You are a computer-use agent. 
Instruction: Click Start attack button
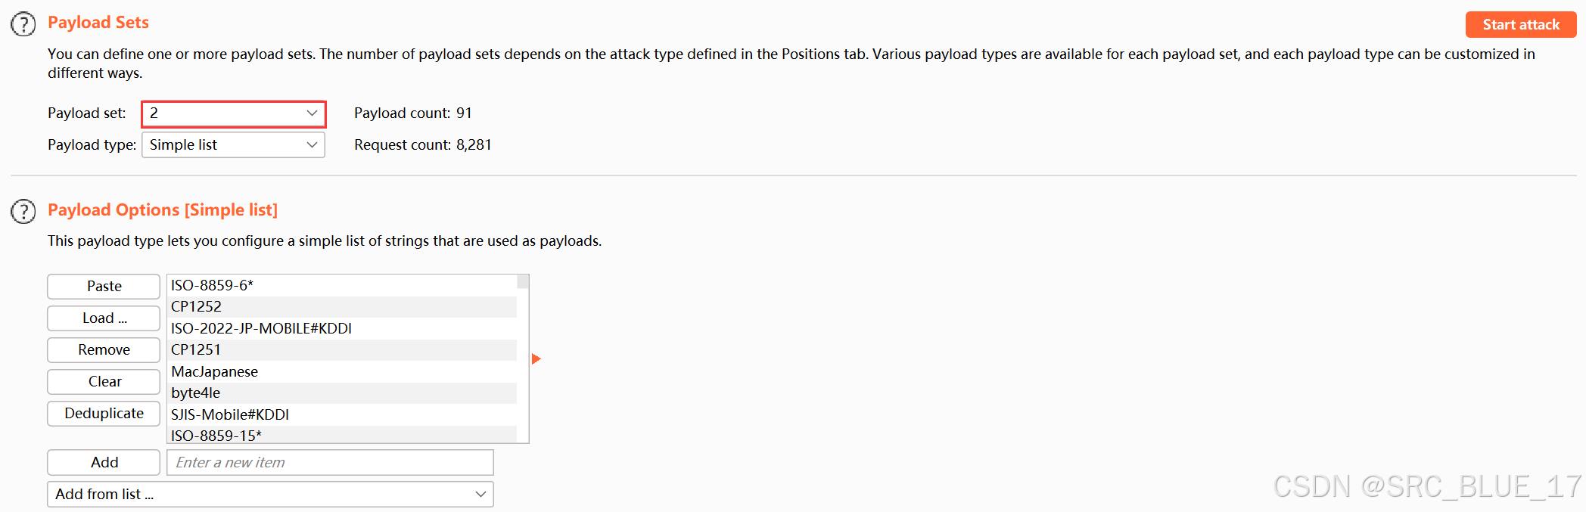[1521, 24]
